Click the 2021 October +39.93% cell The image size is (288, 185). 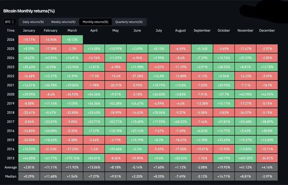click(224, 85)
